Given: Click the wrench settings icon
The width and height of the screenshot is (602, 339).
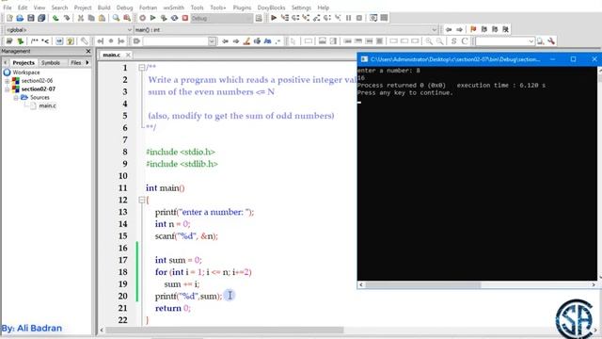Looking at the screenshot, I should tap(551, 41).
